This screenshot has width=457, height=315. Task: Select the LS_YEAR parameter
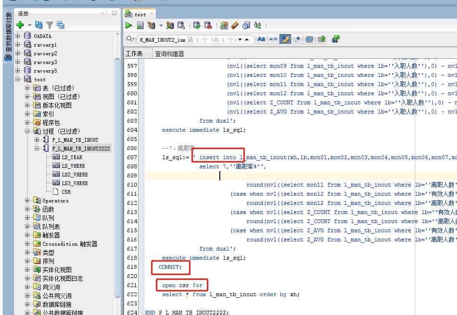72,157
